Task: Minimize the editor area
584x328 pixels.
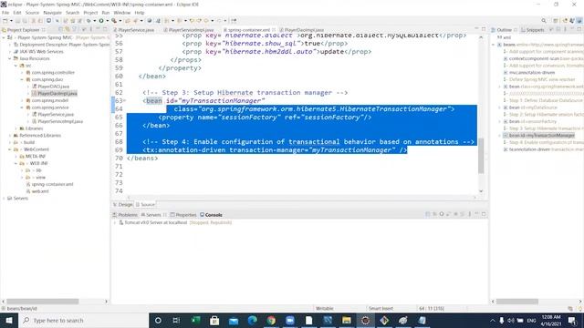Action: click(x=476, y=29)
